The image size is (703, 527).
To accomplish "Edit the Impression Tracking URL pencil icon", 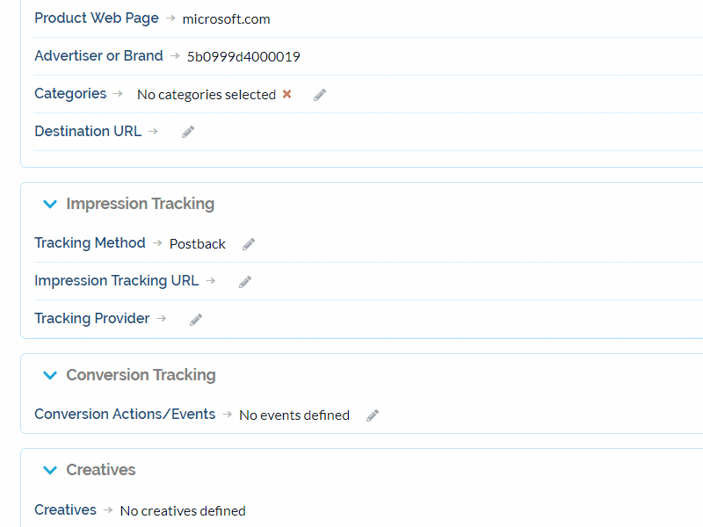I will coord(244,281).
